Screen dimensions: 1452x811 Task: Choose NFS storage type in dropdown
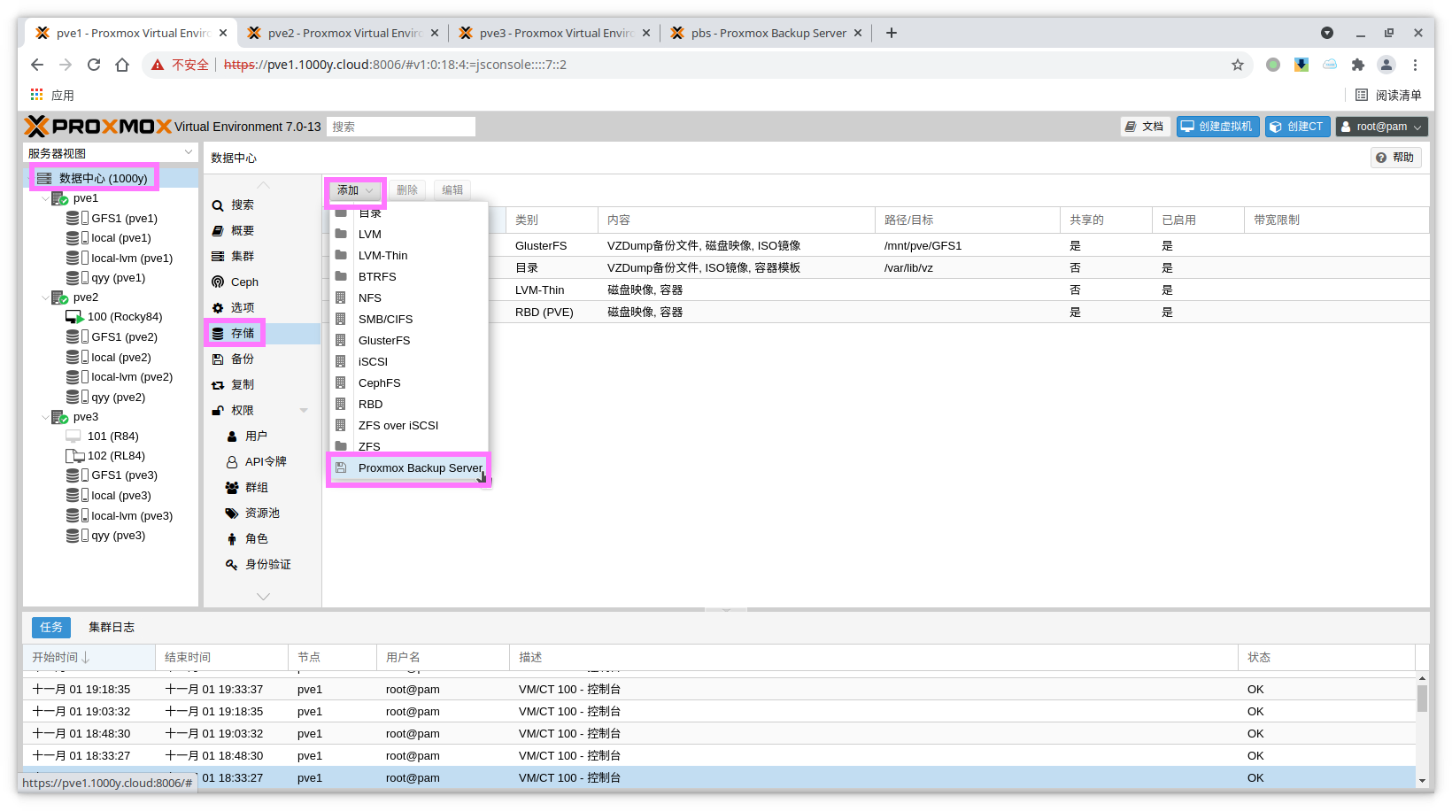point(369,297)
